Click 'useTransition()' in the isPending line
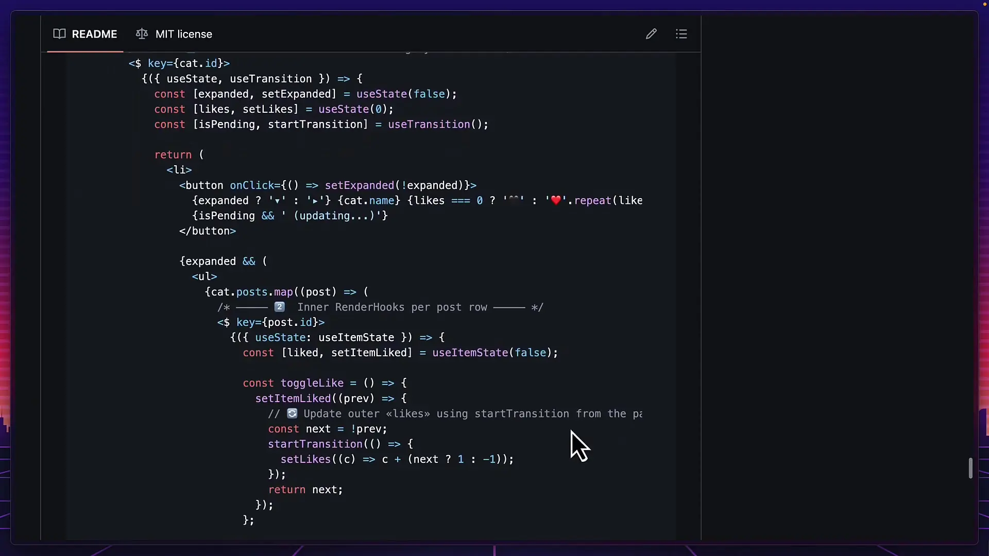 [435, 125]
